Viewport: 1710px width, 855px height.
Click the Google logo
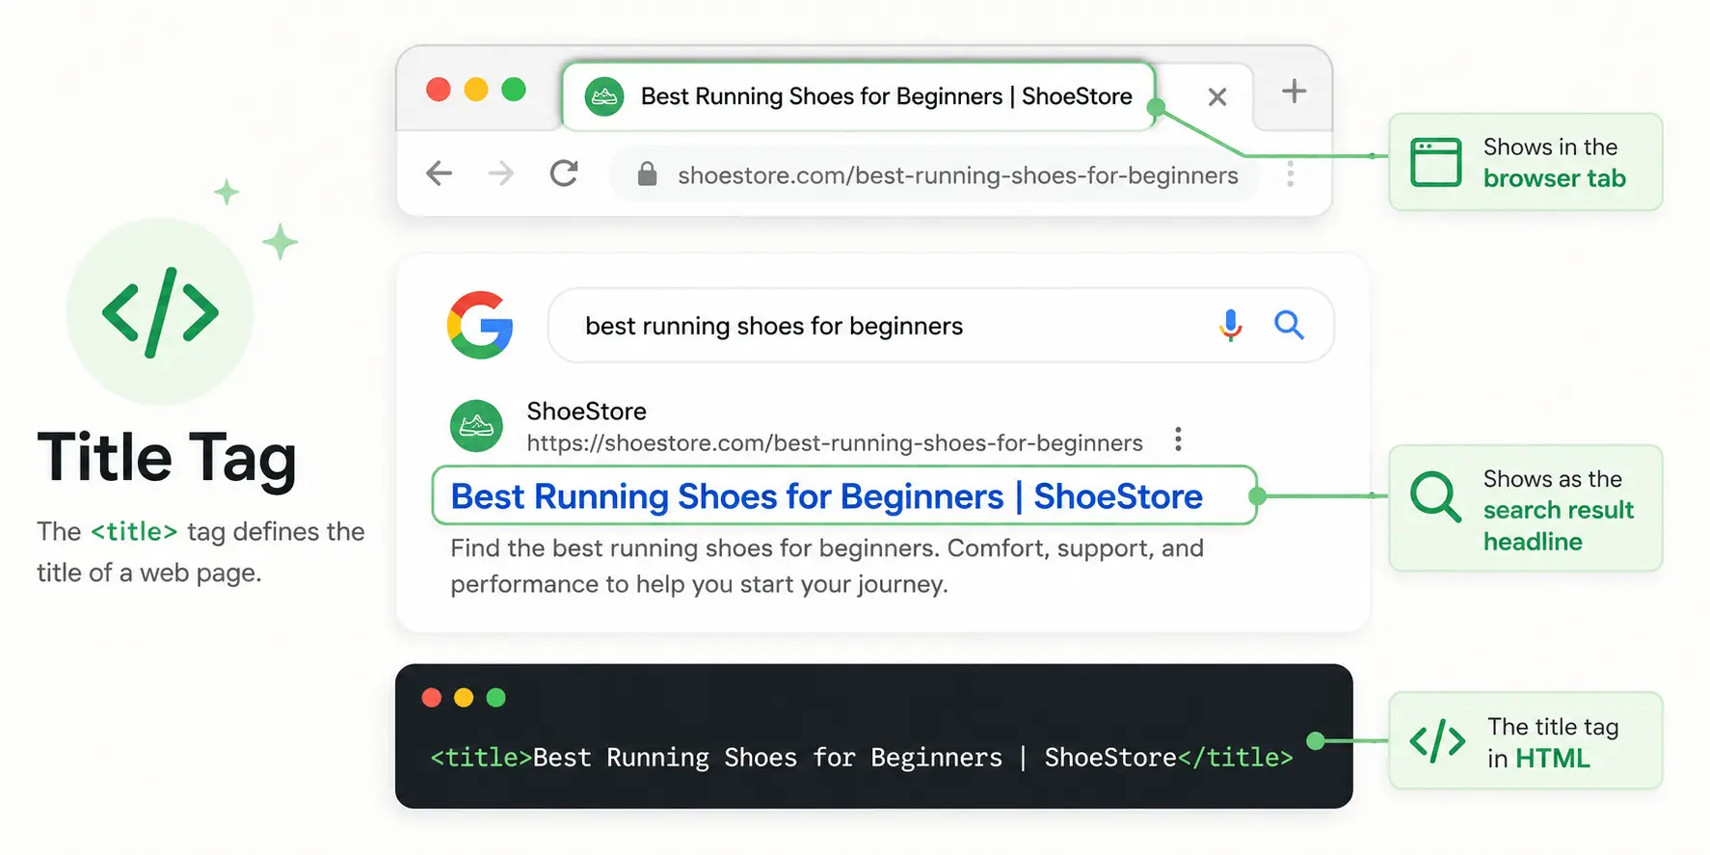click(480, 325)
